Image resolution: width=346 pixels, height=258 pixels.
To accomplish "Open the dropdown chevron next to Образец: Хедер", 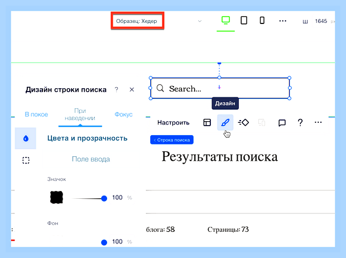I will click(x=200, y=21).
